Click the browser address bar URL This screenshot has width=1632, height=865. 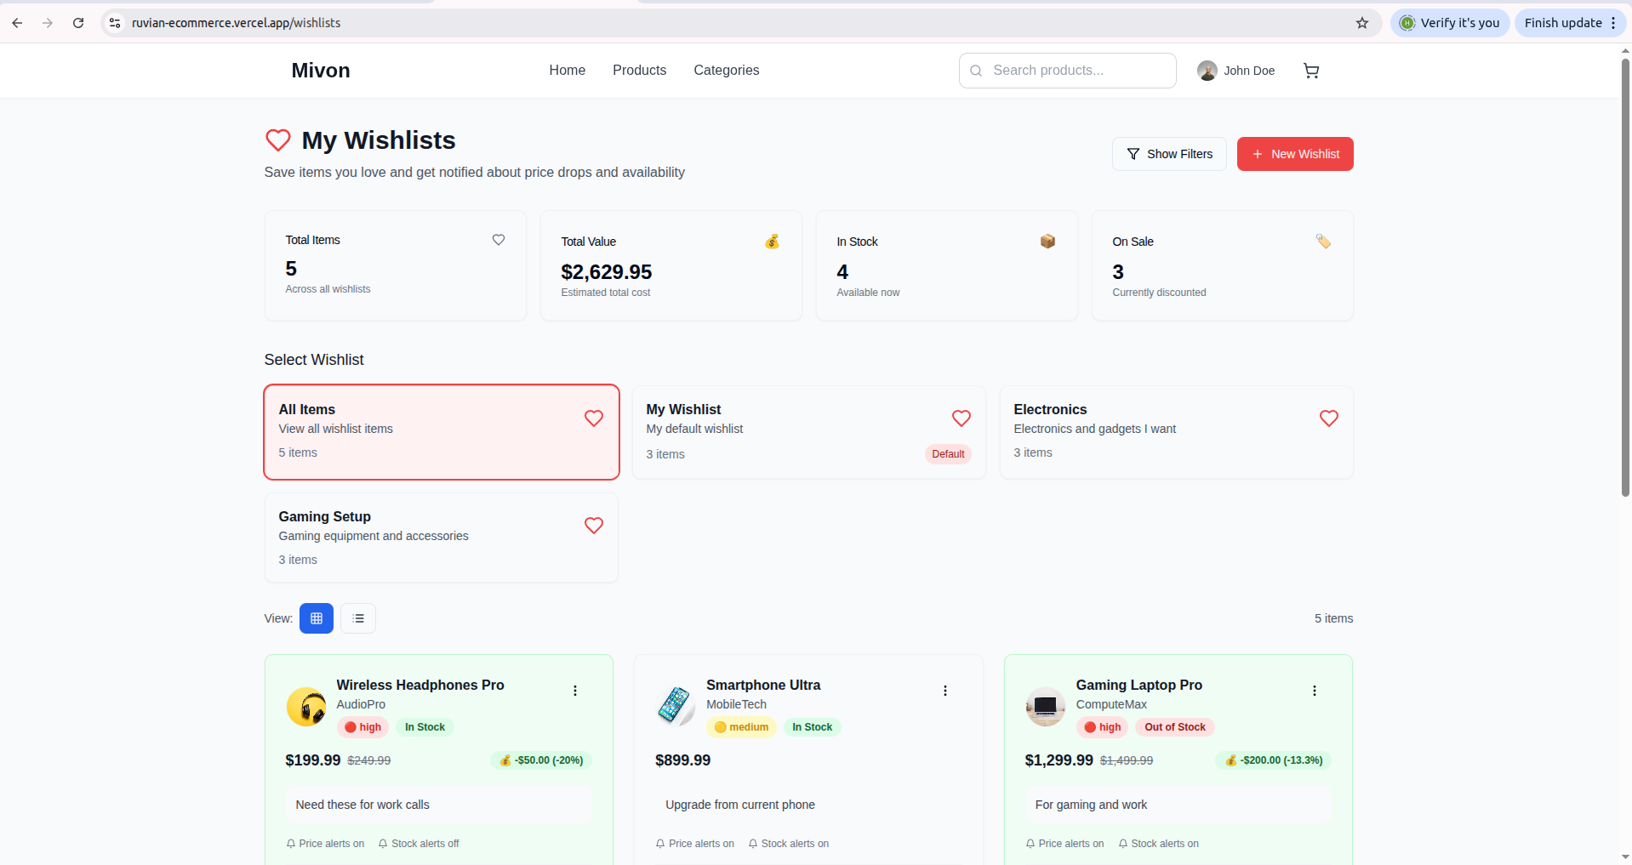237,23
